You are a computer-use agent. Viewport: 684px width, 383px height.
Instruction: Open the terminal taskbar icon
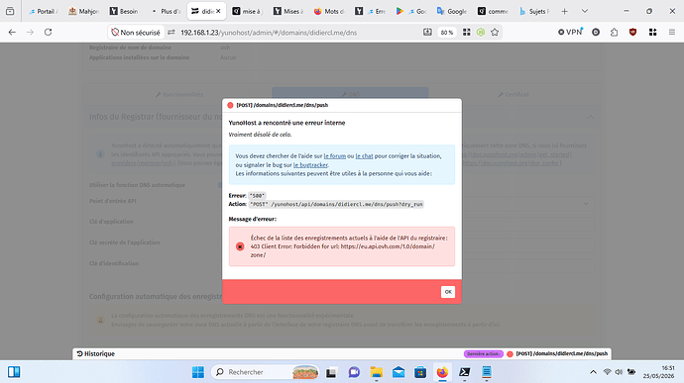[x=464, y=372]
